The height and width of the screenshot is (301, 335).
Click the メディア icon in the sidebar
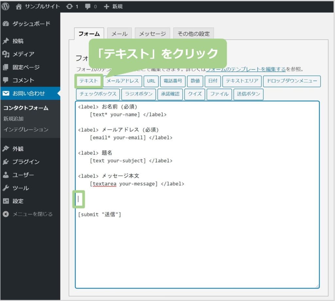6,54
